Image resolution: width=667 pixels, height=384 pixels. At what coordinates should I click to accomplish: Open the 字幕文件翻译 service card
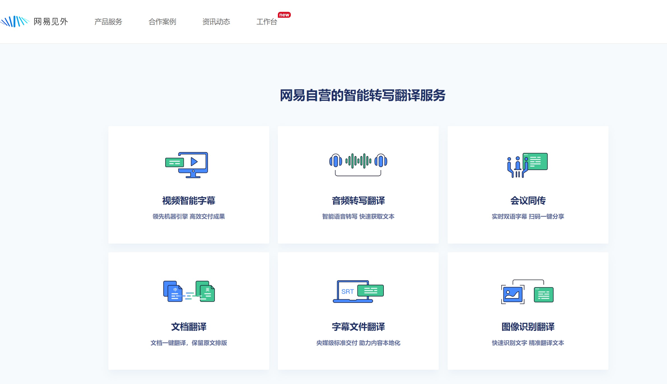(x=359, y=310)
